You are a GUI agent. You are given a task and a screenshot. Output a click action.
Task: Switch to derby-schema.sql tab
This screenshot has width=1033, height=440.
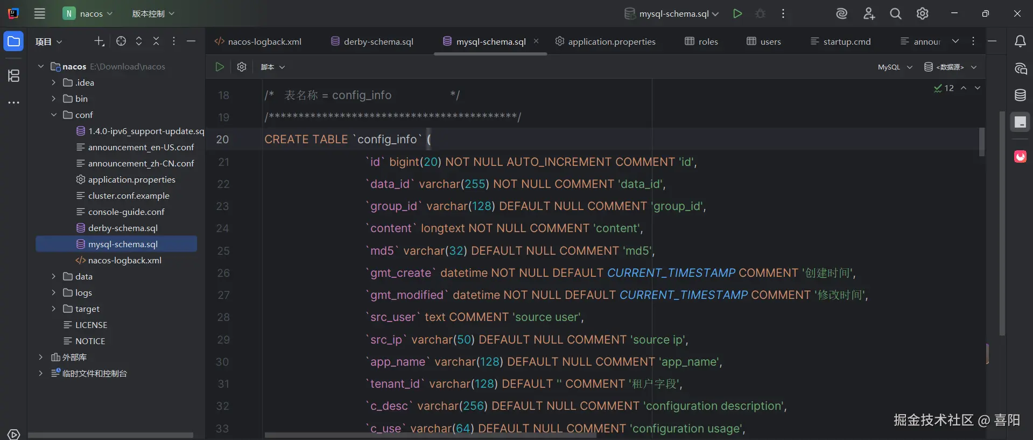click(372, 41)
